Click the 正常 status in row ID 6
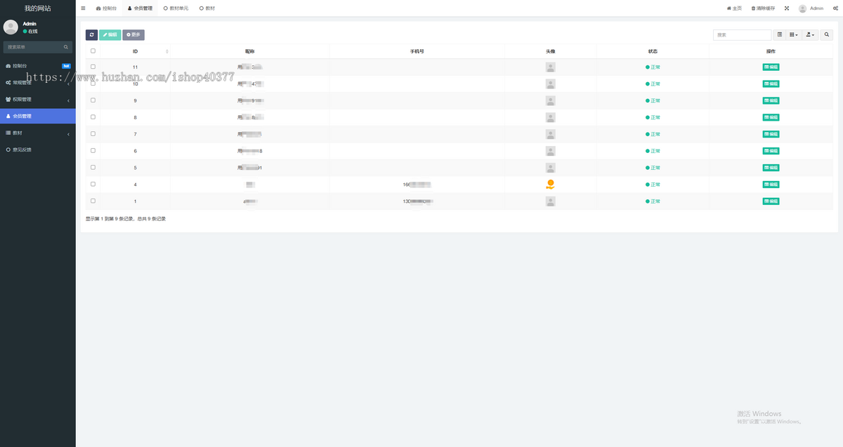 click(653, 151)
